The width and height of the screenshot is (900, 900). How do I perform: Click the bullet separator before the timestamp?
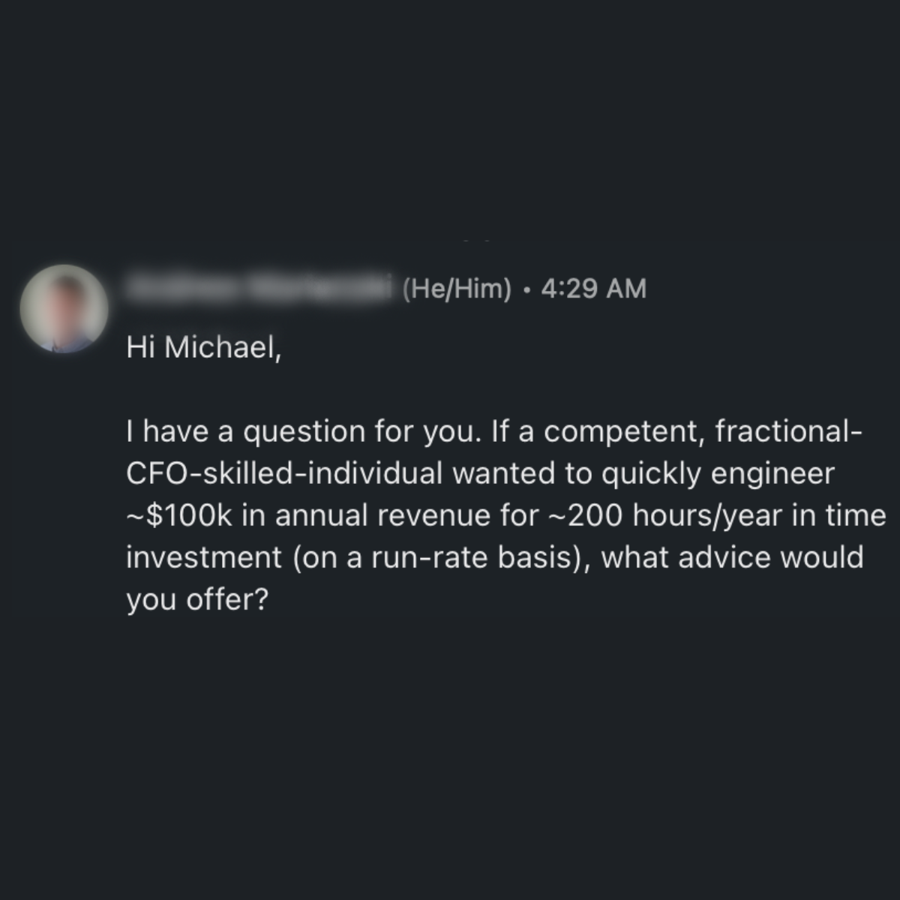(526, 289)
